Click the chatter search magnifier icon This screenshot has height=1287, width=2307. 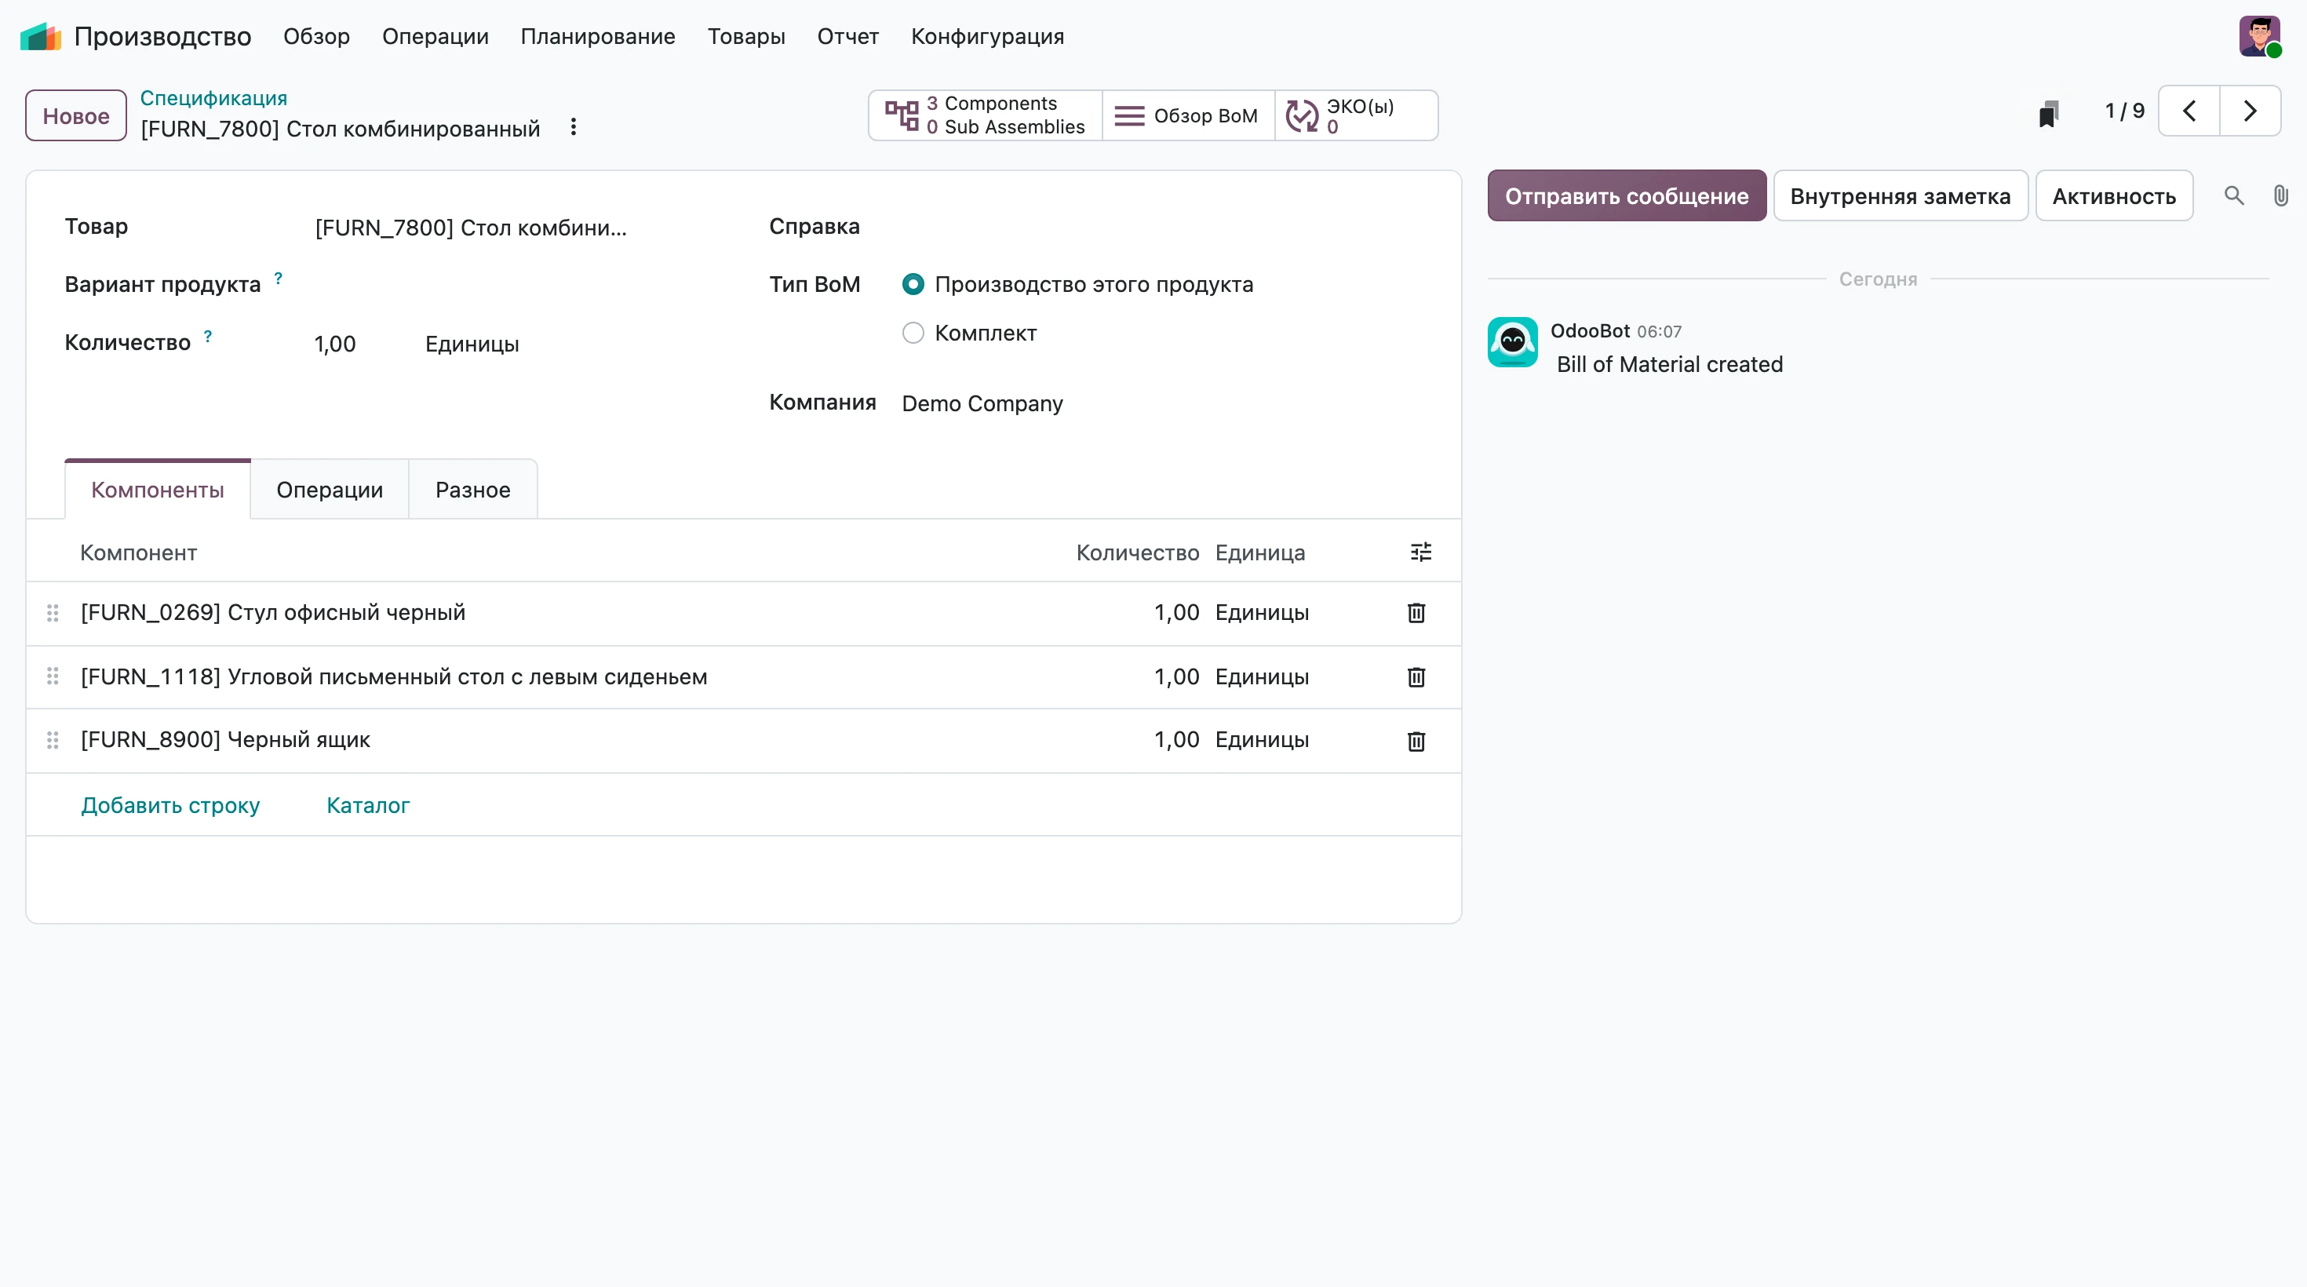pyautogui.click(x=2233, y=195)
